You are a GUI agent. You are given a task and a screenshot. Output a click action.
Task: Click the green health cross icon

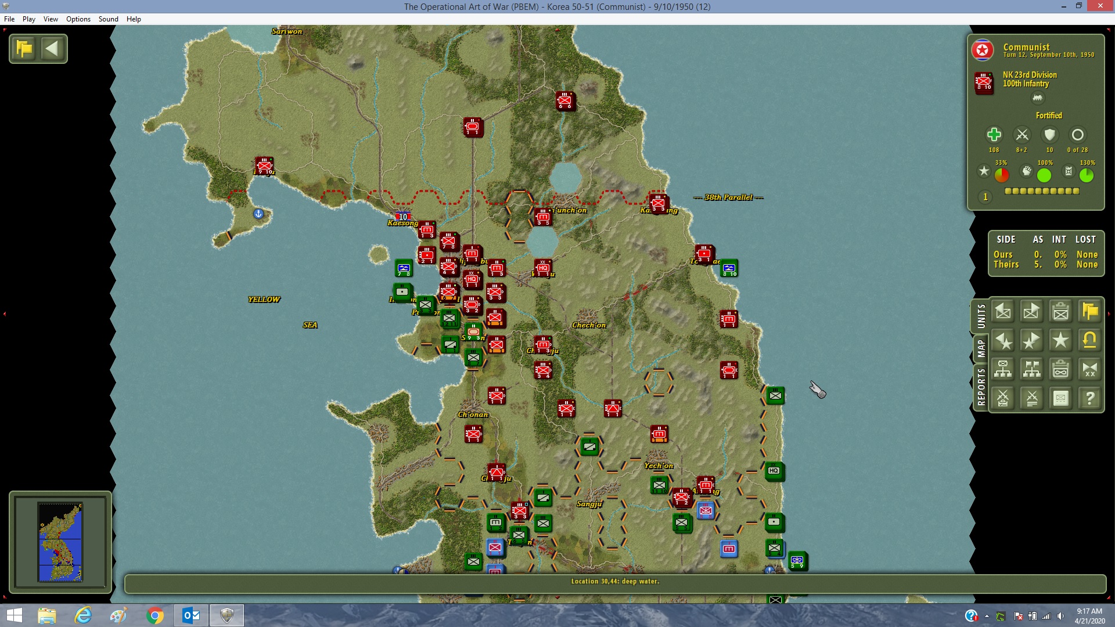[x=994, y=135]
